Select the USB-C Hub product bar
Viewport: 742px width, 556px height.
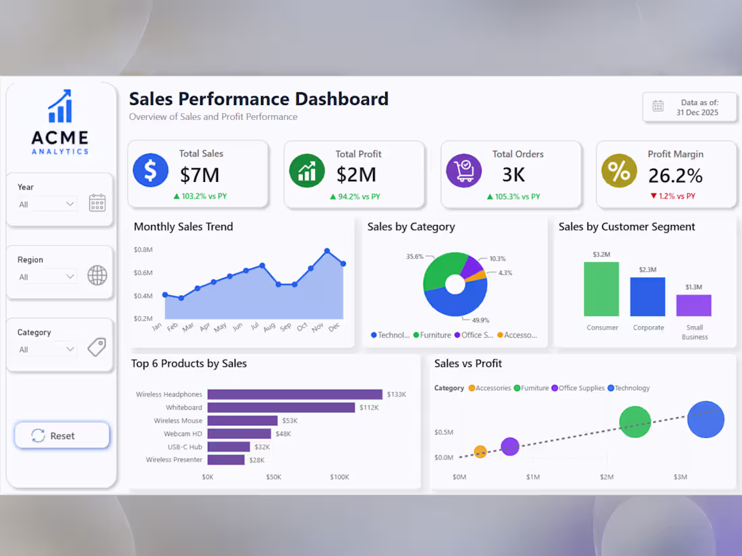[229, 447]
